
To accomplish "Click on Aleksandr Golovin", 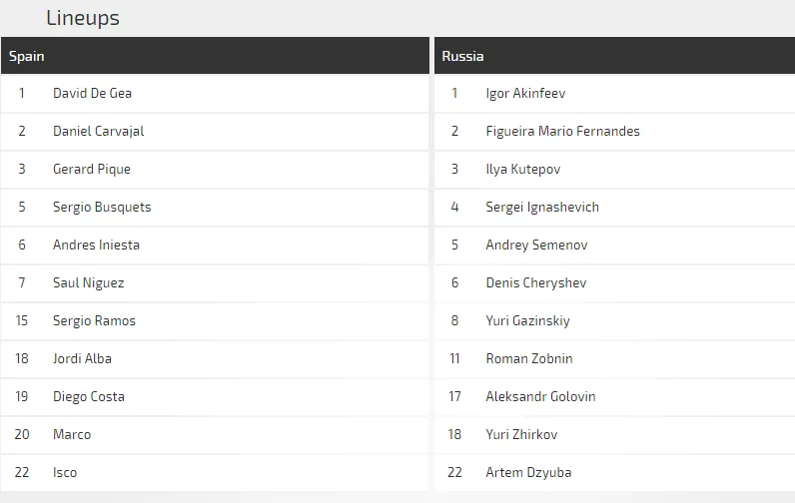I will pyautogui.click(x=540, y=396).
